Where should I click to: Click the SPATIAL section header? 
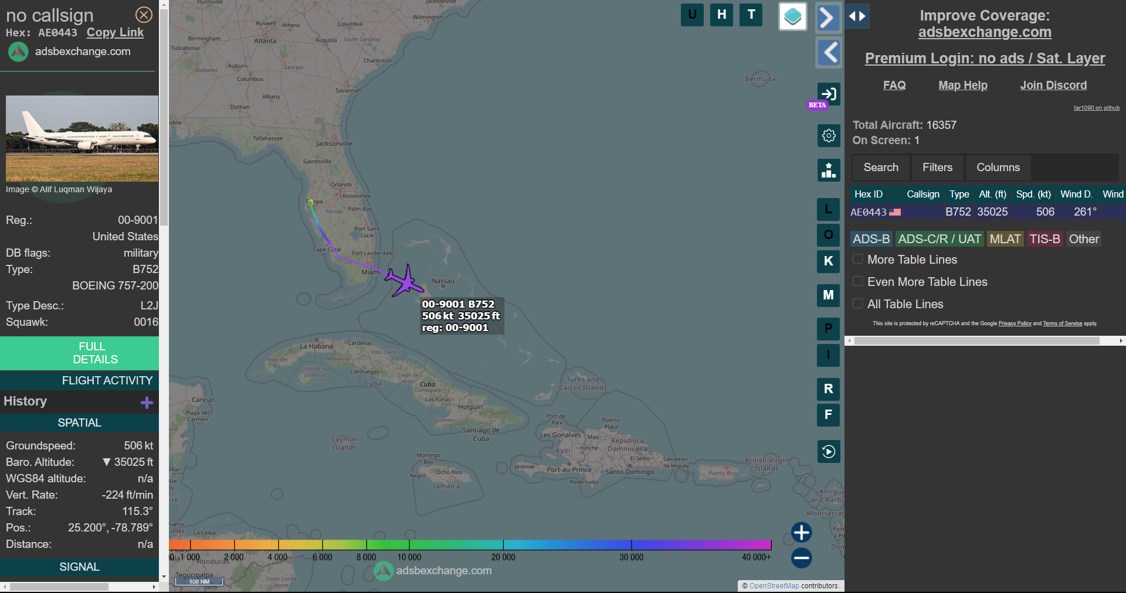point(79,423)
